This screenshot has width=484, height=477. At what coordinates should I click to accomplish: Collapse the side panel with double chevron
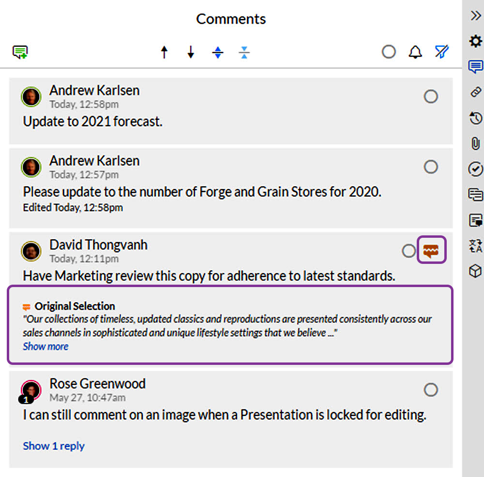point(476,15)
